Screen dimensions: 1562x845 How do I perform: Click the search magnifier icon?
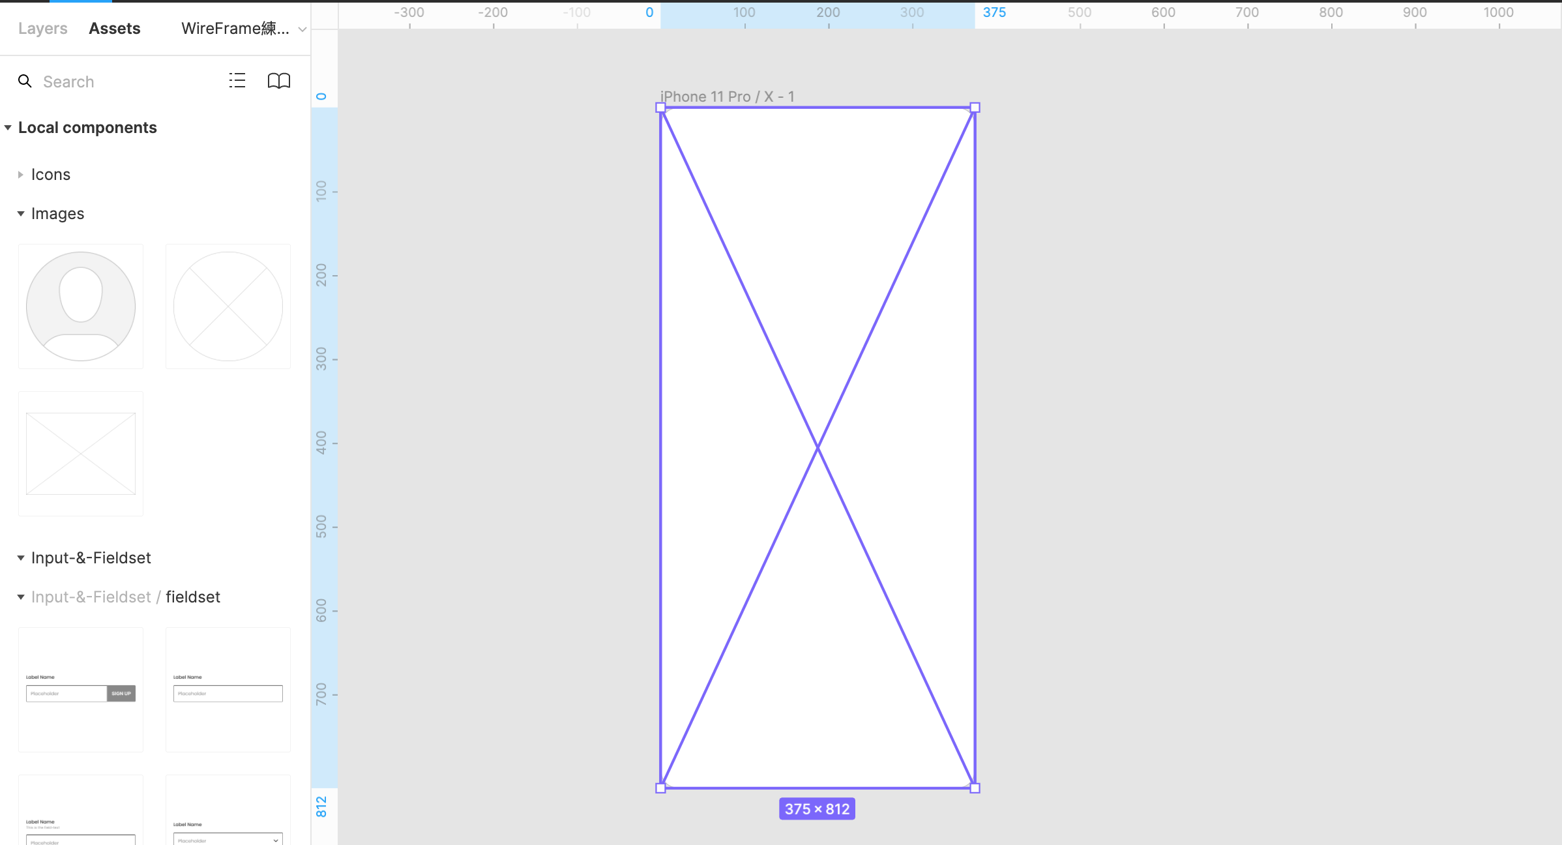click(x=25, y=81)
